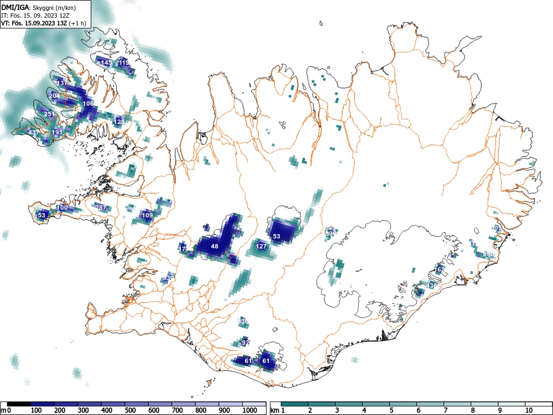Click the 137 visibility value
The height and width of the screenshot is (415, 553).
[x=62, y=83]
